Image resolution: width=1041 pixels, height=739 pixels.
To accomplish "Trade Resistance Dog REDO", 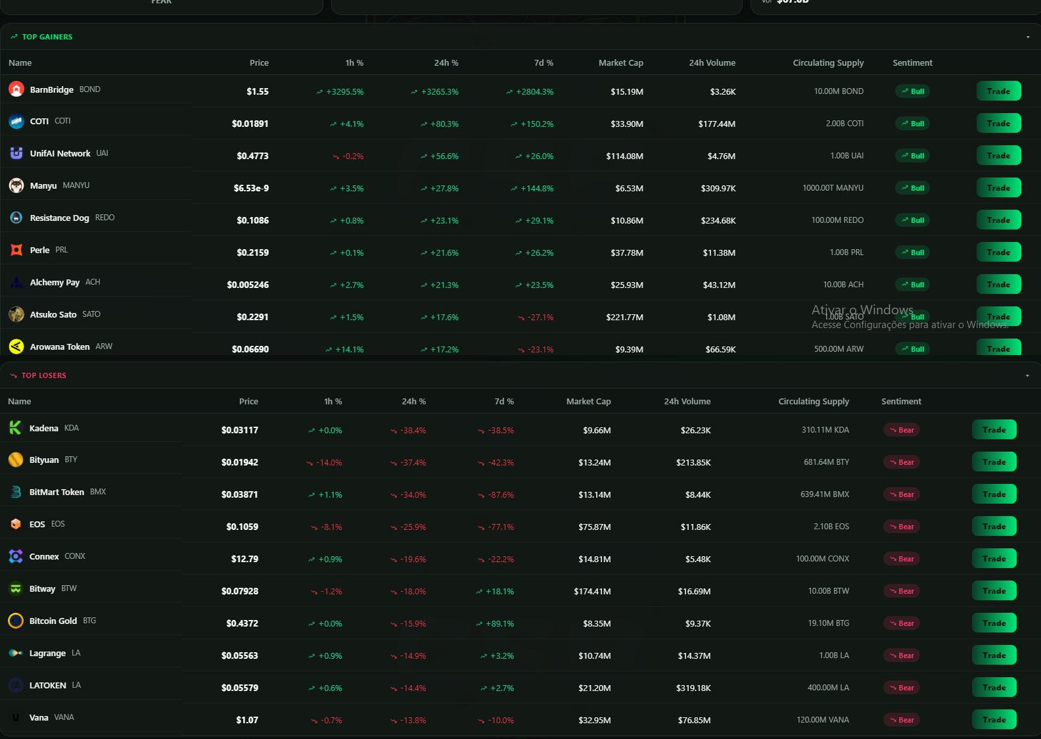I will [998, 220].
